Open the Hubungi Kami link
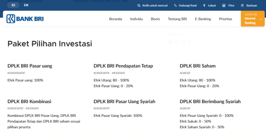This screenshot has width=266, height=137. point(188,5)
